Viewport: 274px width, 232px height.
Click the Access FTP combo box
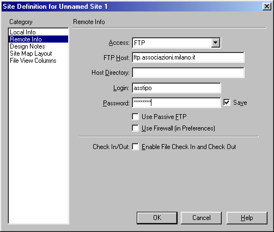(x=176, y=43)
